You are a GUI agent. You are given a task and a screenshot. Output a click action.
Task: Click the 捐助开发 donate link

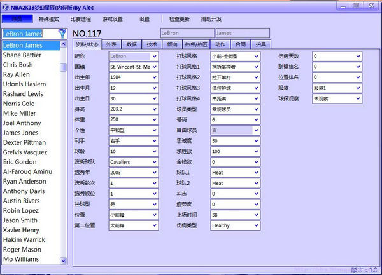(211, 19)
